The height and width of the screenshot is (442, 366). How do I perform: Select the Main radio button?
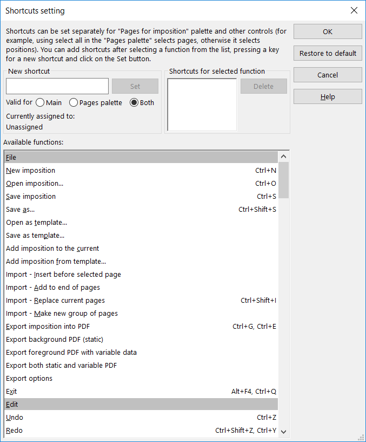click(40, 102)
